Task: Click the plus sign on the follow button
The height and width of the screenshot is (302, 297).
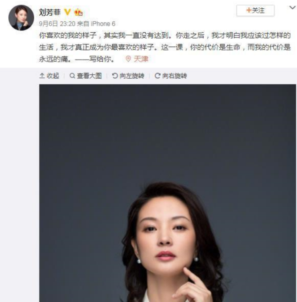Action: (x=249, y=10)
